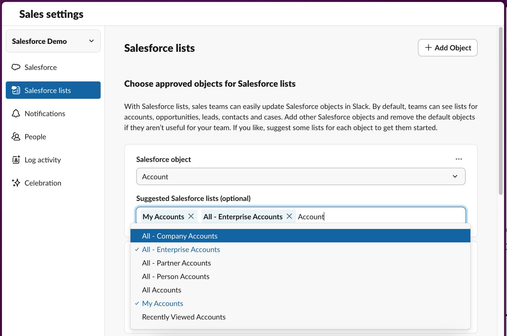Pick All - Person Accounts option
This screenshot has width=507, height=336.
[x=300, y=276]
